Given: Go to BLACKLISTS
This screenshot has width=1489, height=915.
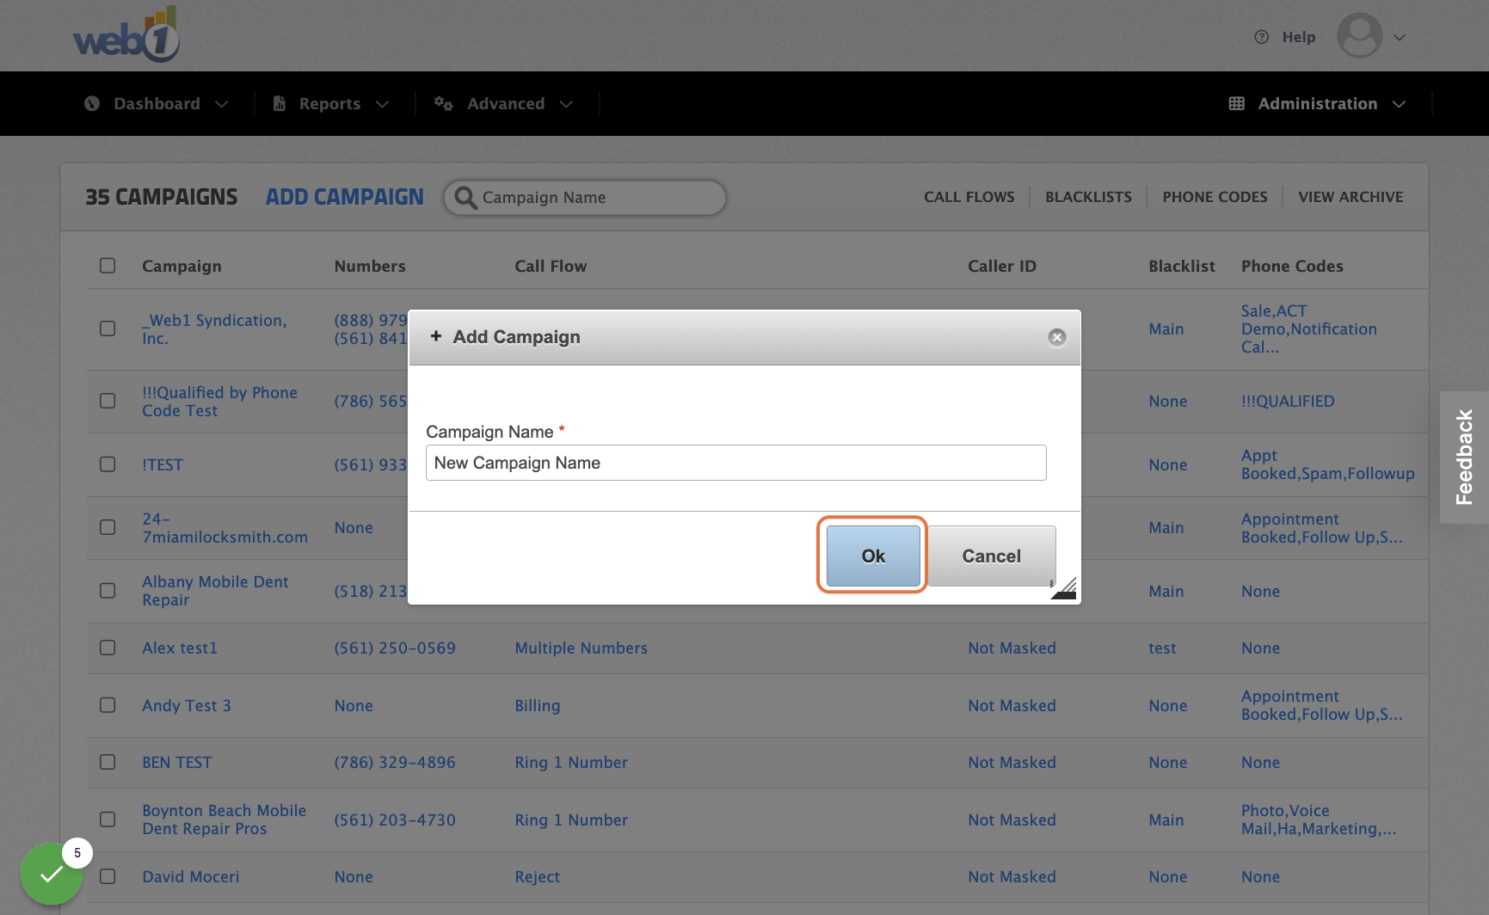Looking at the screenshot, I should click(x=1089, y=197).
